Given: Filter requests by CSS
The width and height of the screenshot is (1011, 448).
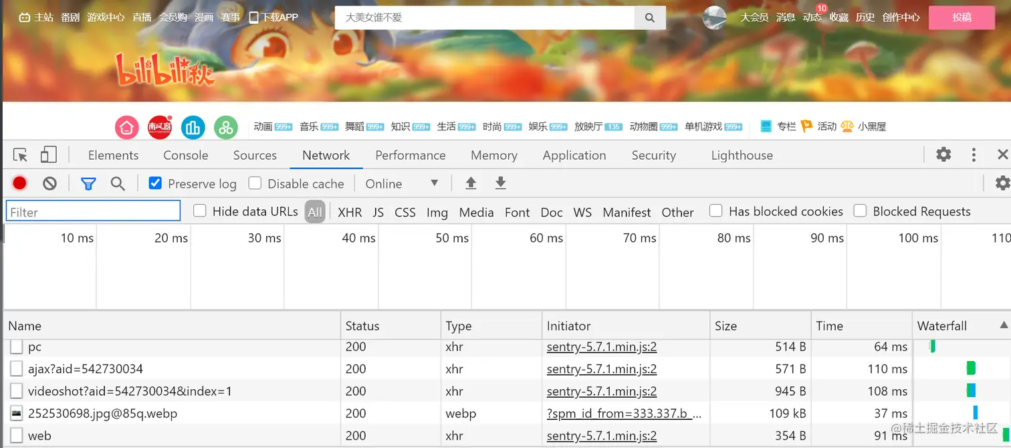Looking at the screenshot, I should pyautogui.click(x=405, y=212).
